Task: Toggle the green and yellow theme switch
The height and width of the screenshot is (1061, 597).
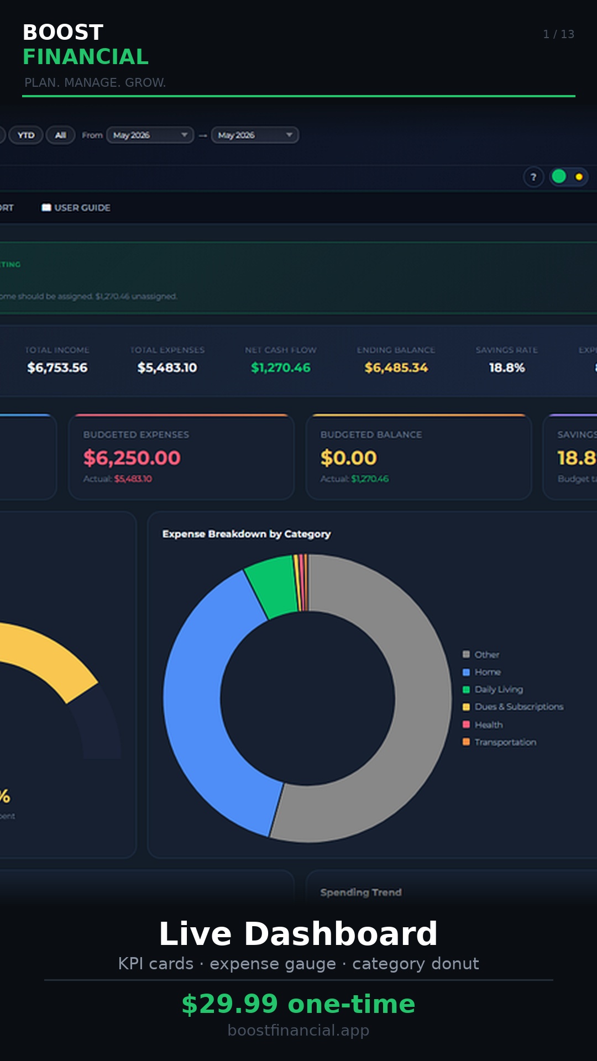Action: pyautogui.click(x=569, y=177)
